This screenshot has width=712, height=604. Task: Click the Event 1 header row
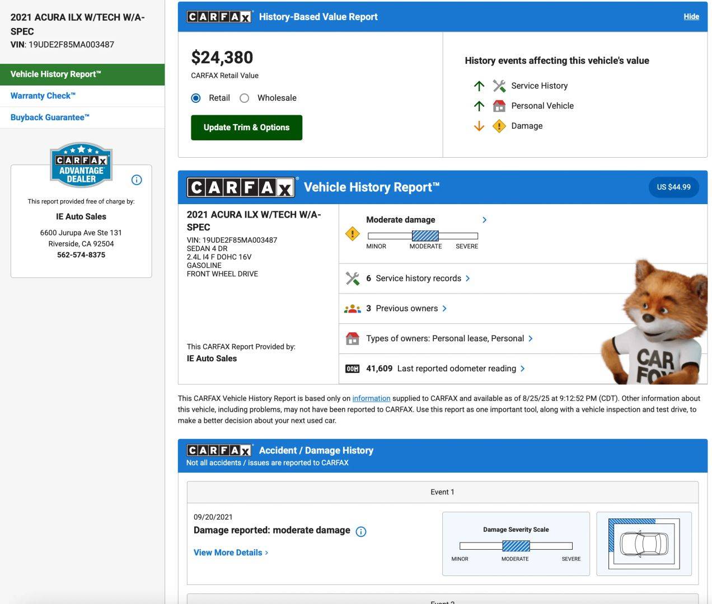click(x=442, y=492)
